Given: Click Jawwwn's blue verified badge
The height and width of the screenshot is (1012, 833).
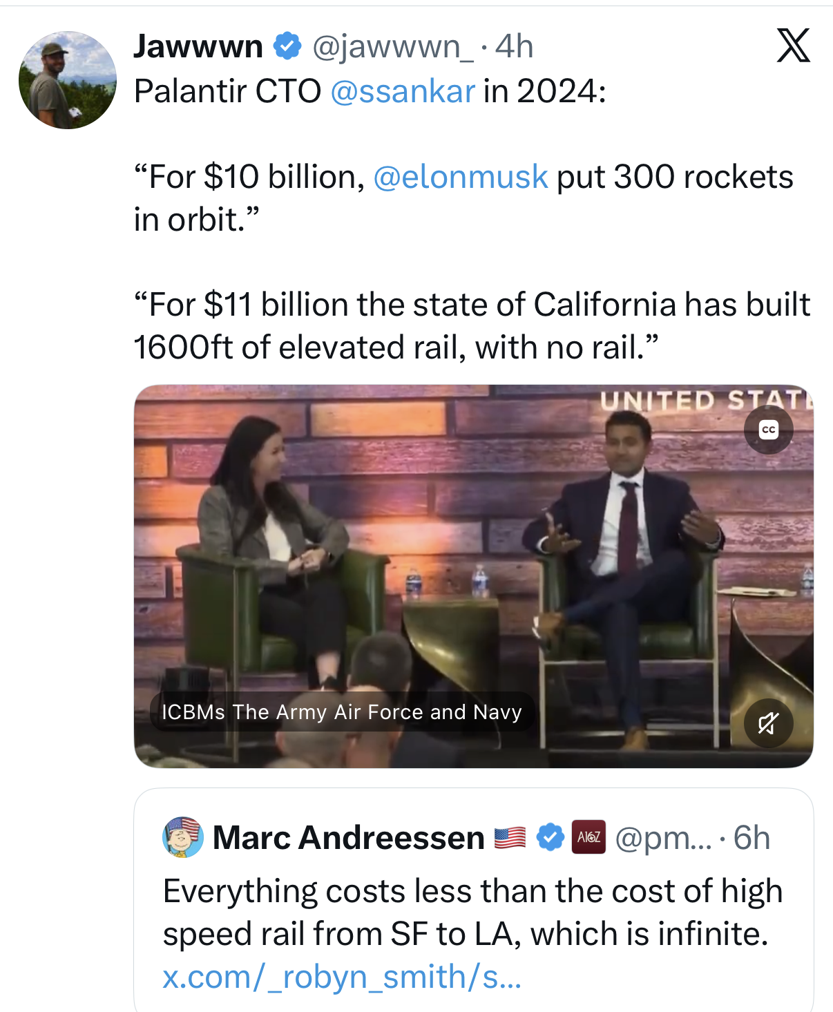Looking at the screenshot, I should click(287, 46).
